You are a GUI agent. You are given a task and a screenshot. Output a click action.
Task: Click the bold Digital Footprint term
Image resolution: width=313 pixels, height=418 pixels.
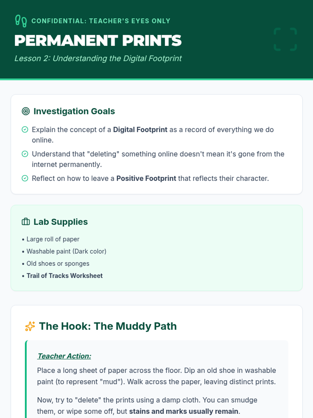(140, 130)
